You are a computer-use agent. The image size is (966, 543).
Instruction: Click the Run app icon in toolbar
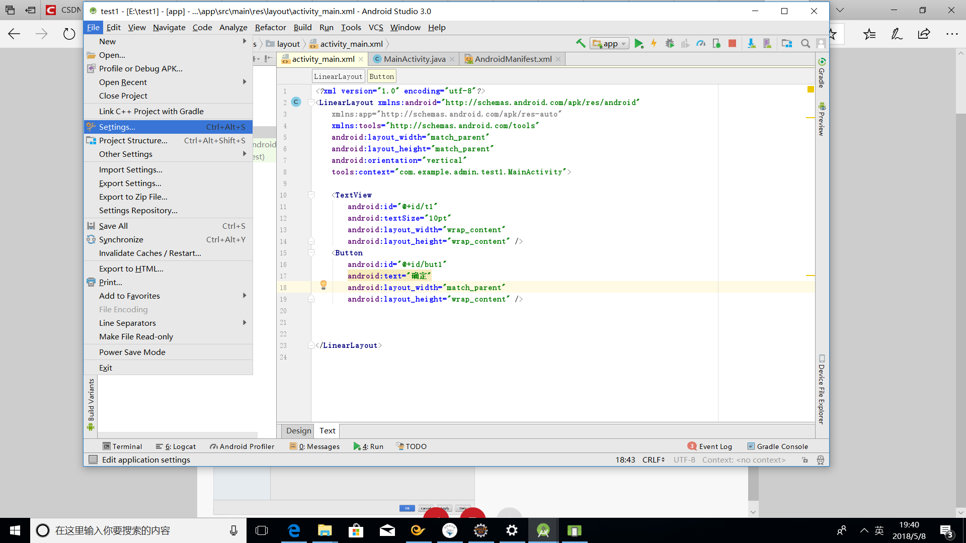click(638, 44)
